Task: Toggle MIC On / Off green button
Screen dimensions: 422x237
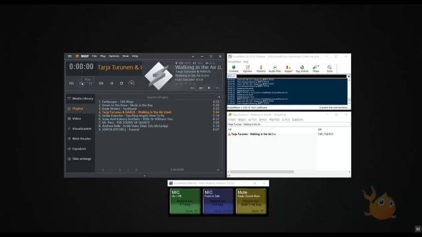Action: pyautogui.click(x=185, y=201)
